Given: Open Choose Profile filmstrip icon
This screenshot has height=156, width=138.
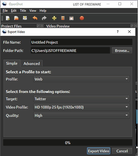Looking at the screenshot, I should [x=63, y=18].
